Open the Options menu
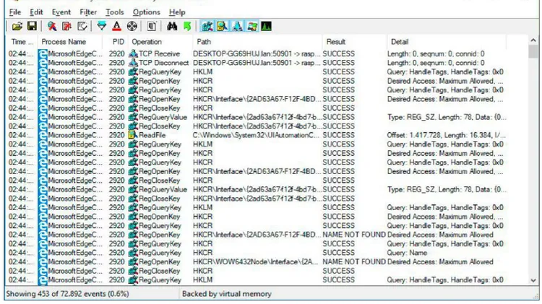The image size is (542, 304). click(x=147, y=12)
